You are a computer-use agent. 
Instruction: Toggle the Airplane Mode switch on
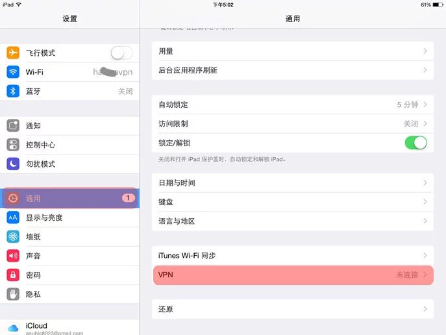pyautogui.click(x=121, y=53)
